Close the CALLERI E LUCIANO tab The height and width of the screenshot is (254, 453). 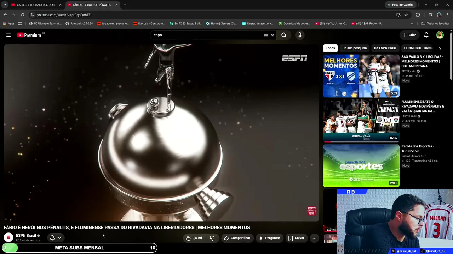(x=60, y=5)
